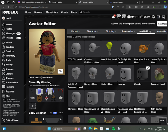Switch to the veins - Search tab
The width and height of the screenshot is (168, 132).
[x=124, y=2]
